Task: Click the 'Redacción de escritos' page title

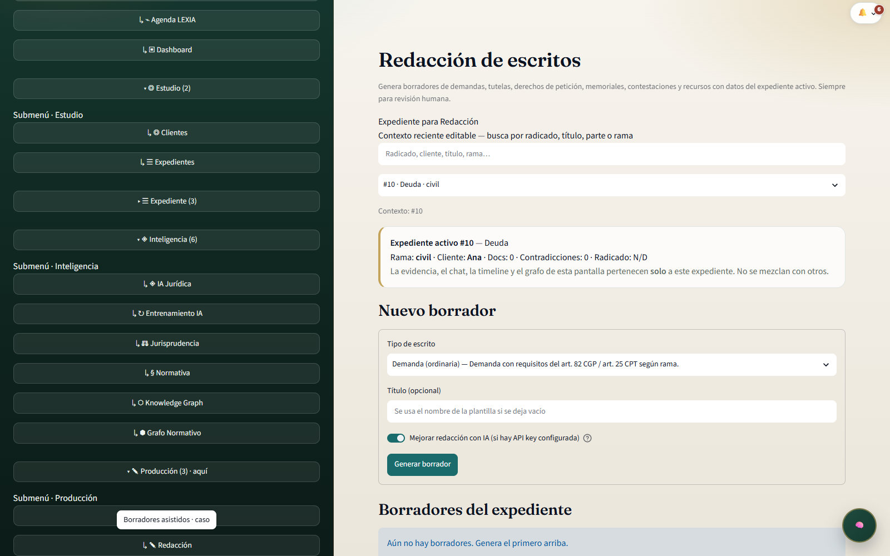Action: 479,60
